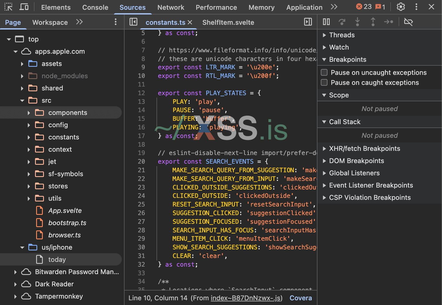The image size is (442, 305).
Task: Switch to the Network tab
Action: coord(171,8)
